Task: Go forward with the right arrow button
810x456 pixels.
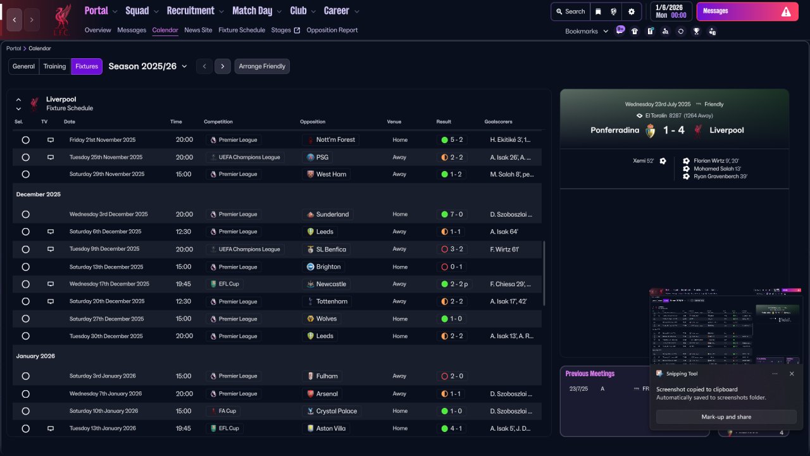Action: coord(32,20)
